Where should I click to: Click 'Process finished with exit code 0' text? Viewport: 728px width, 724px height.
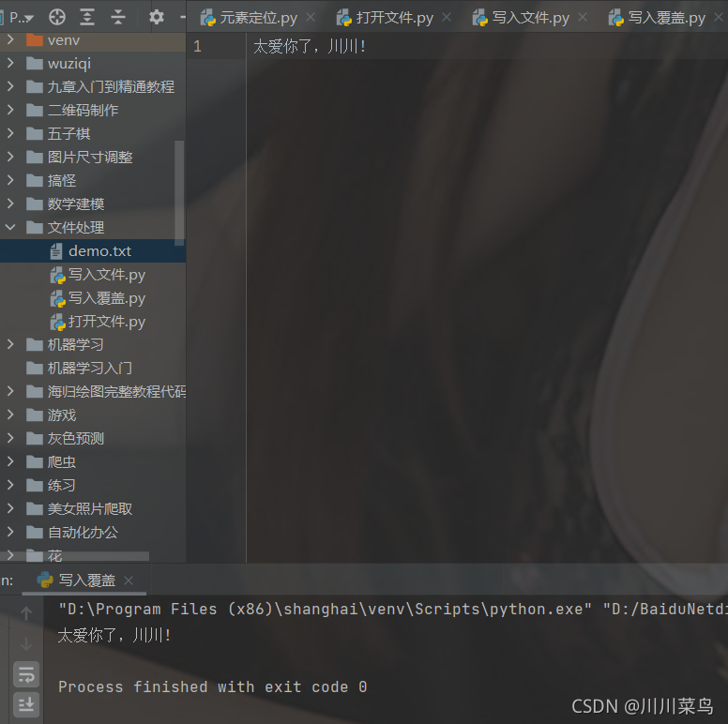point(213,686)
